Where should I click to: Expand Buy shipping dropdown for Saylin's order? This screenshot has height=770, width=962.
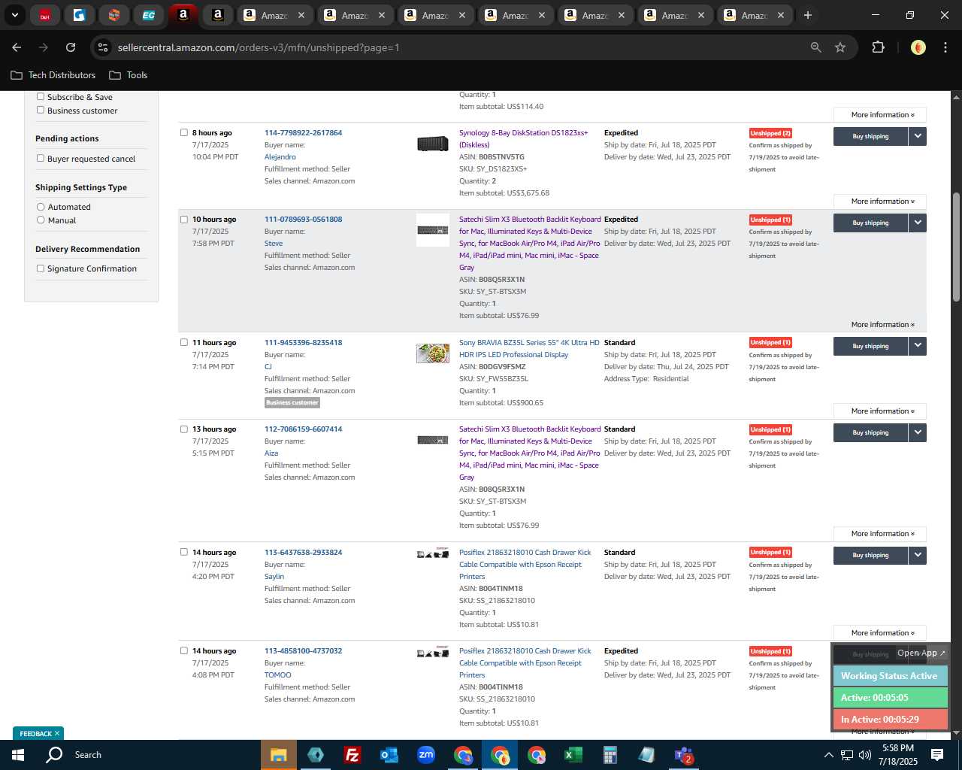[918, 555]
